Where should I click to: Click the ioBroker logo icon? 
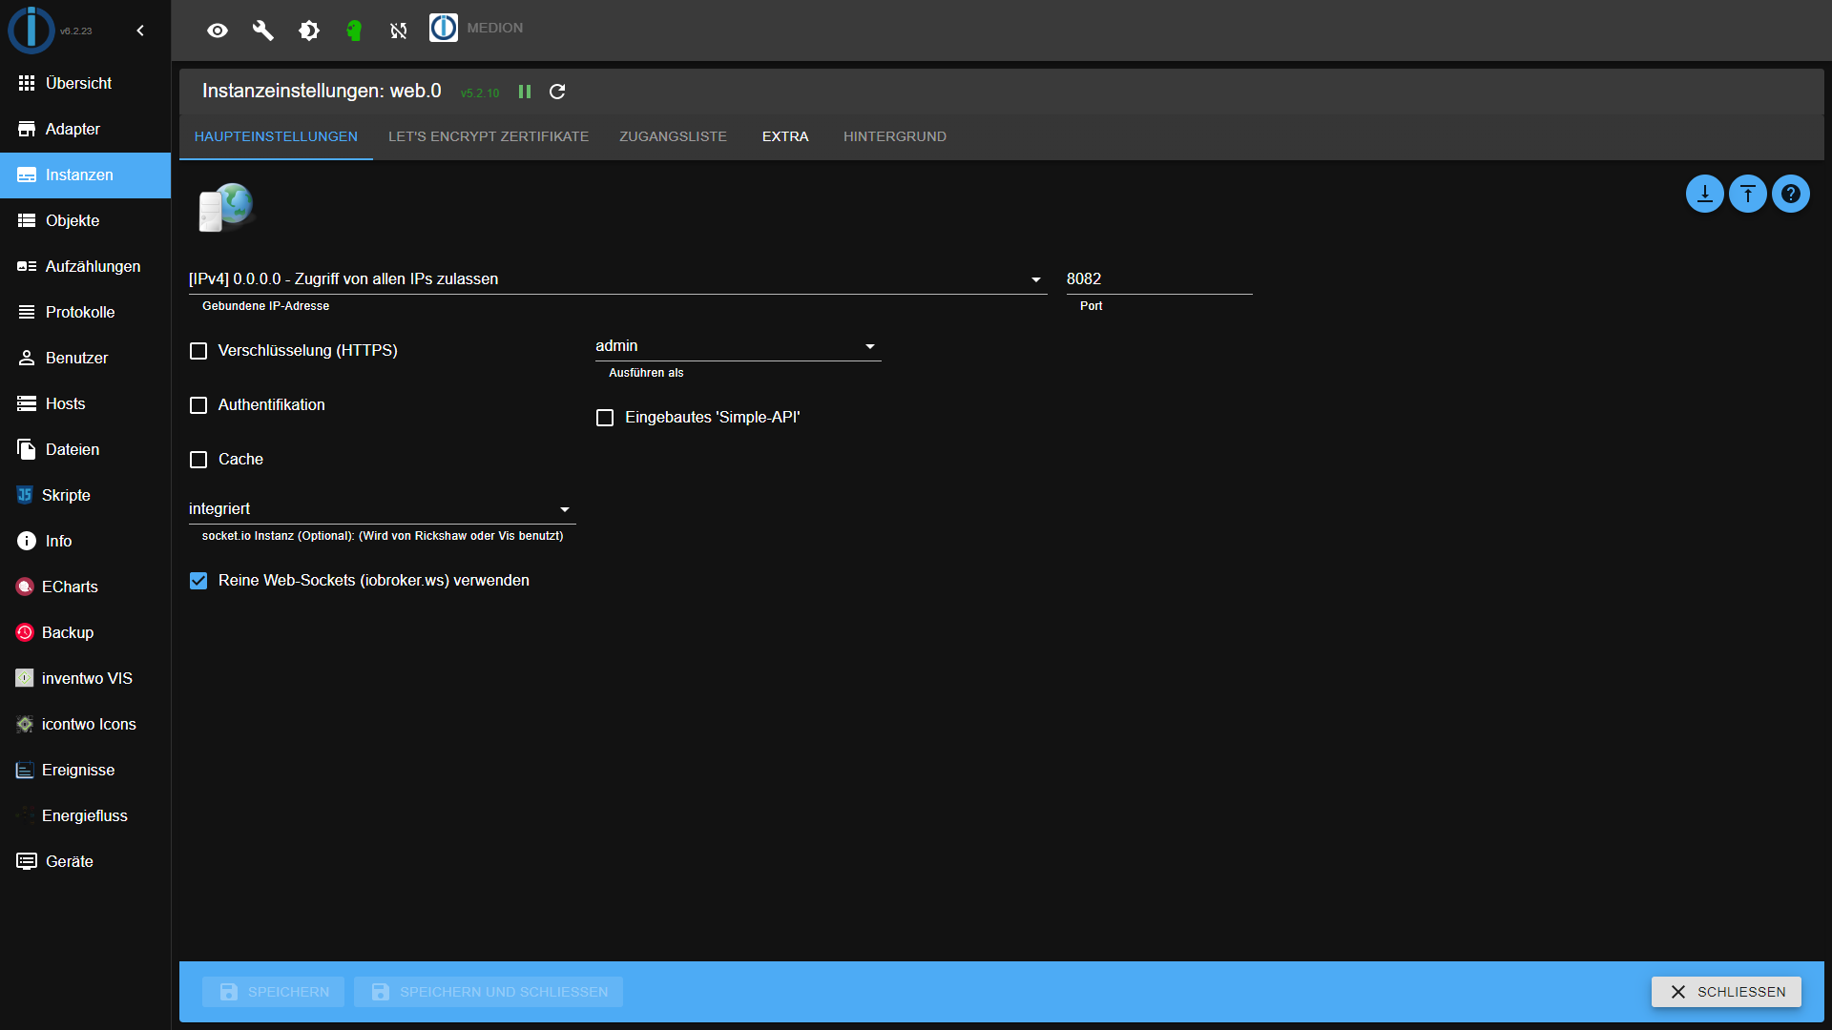(28, 28)
